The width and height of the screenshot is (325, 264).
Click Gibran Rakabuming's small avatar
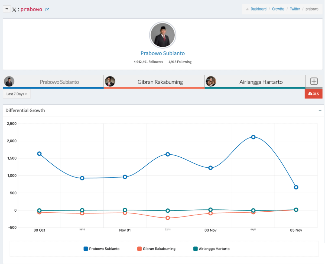pos(110,82)
